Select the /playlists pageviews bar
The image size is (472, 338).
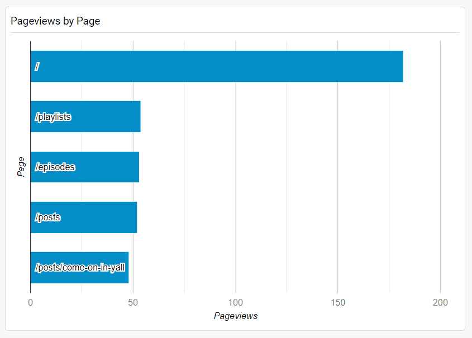(106, 117)
